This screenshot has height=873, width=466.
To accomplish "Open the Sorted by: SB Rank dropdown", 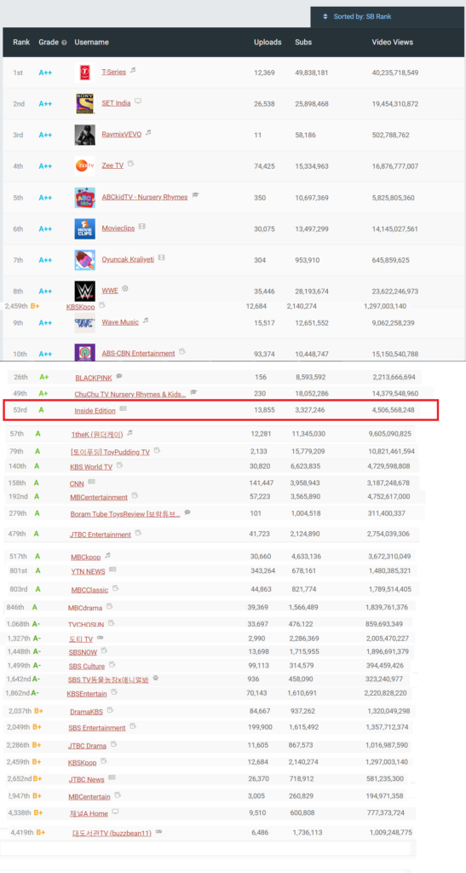I will pos(388,17).
